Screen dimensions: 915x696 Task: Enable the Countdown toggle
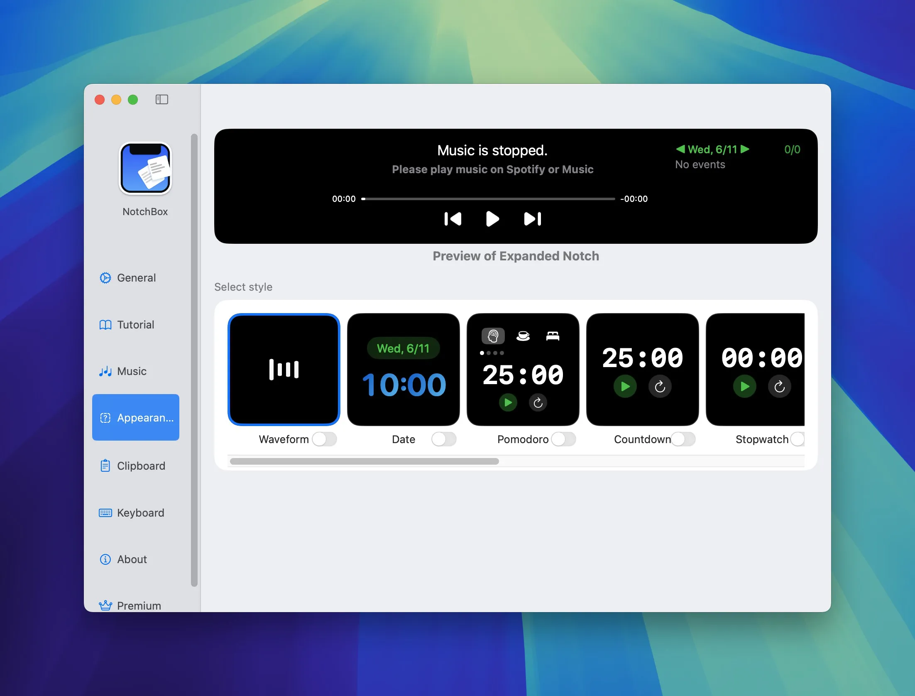(683, 439)
